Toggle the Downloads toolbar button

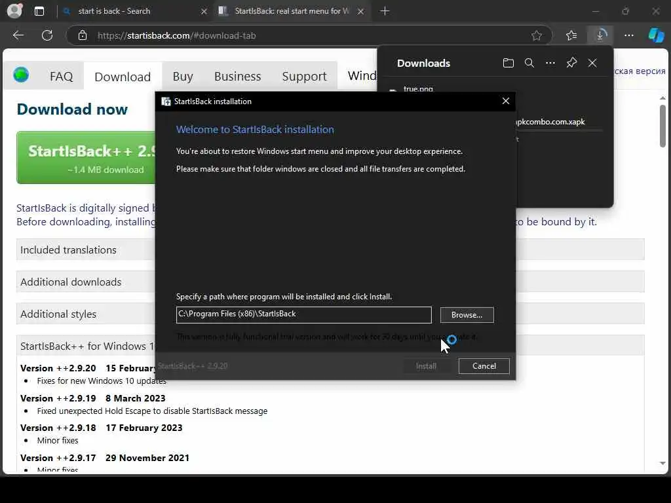click(x=600, y=35)
